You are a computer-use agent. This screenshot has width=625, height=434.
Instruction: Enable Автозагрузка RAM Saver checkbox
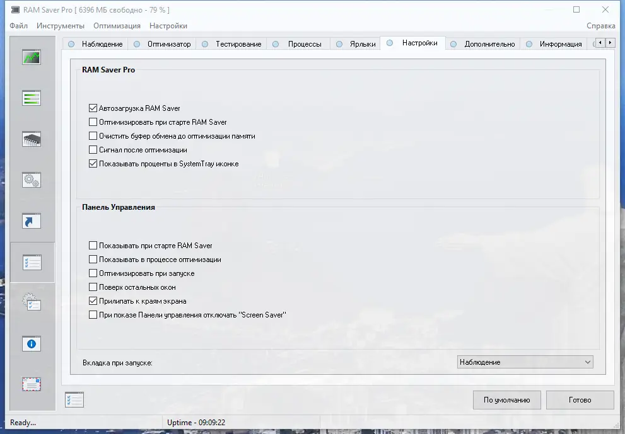click(93, 108)
